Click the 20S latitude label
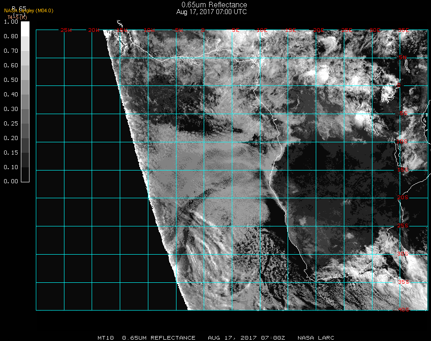This screenshot has width=431, height=341. pos(403,197)
